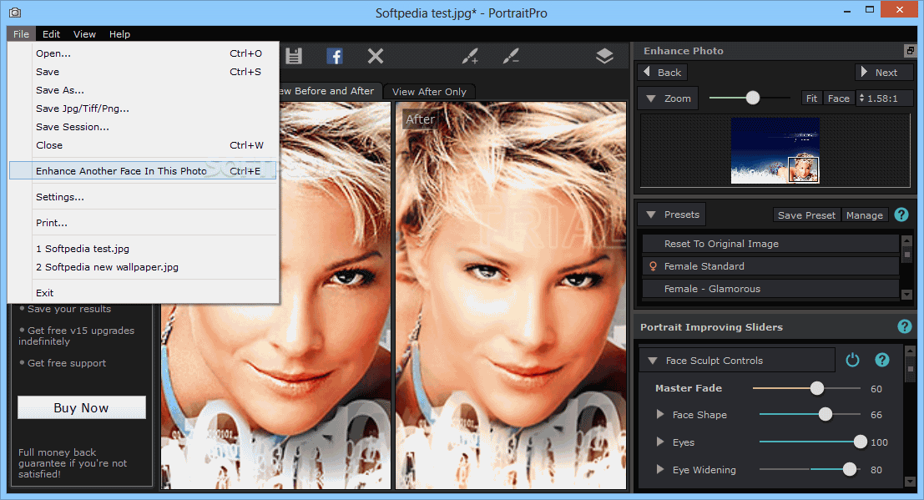Adjust the Zoom slider handle
This screenshot has height=500, width=924.
(753, 98)
